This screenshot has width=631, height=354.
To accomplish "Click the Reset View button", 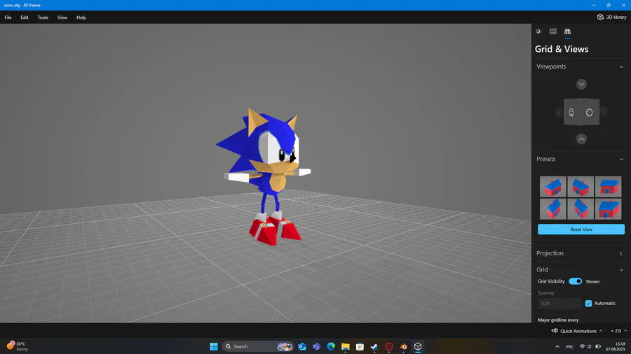I will (x=581, y=229).
